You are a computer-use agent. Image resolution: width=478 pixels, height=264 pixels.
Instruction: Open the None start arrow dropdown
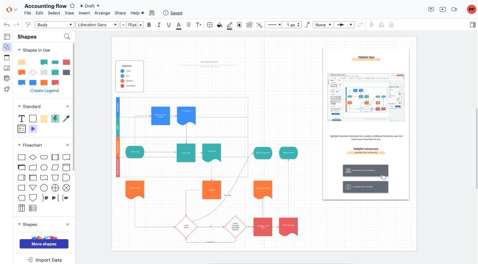coord(323,25)
